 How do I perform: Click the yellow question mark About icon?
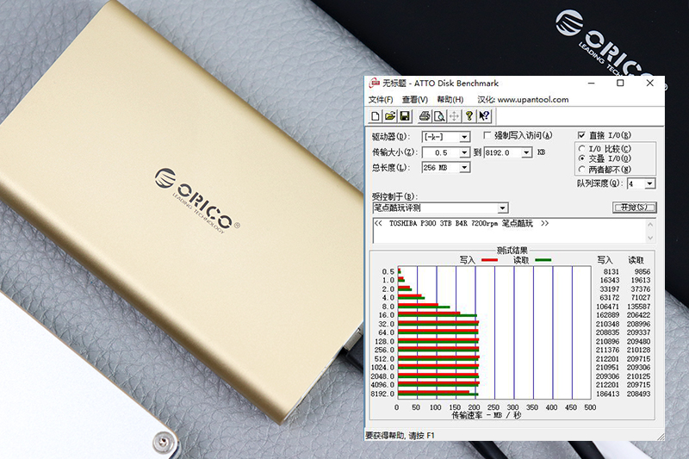[469, 116]
